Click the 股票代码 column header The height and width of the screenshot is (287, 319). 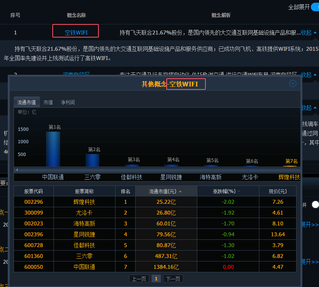pyautogui.click(x=34, y=191)
